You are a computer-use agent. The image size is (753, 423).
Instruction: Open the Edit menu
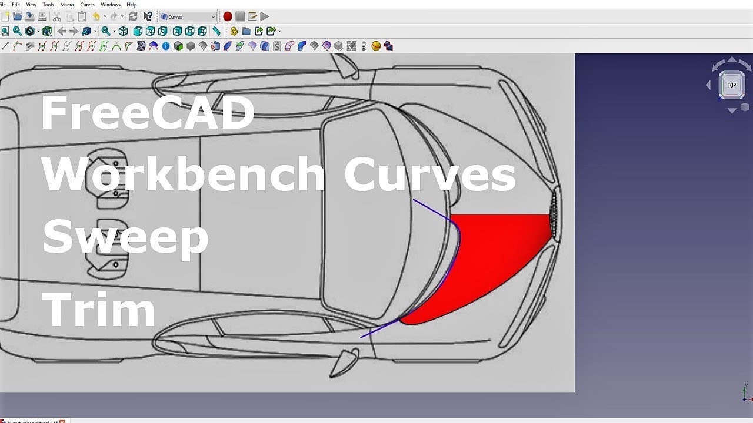(x=16, y=4)
